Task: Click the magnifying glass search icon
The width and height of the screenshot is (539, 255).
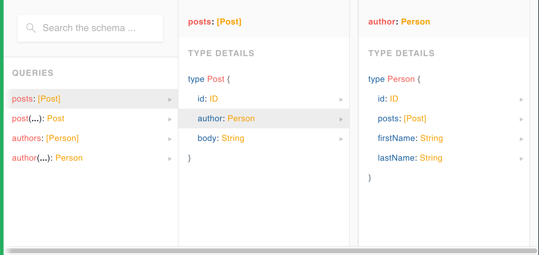Action: pos(31,28)
